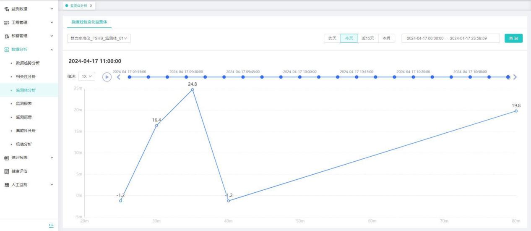Viewport: 531px width, 231px height.
Task: Click the left arrow to scroll timeline back
Action: (x=119, y=77)
